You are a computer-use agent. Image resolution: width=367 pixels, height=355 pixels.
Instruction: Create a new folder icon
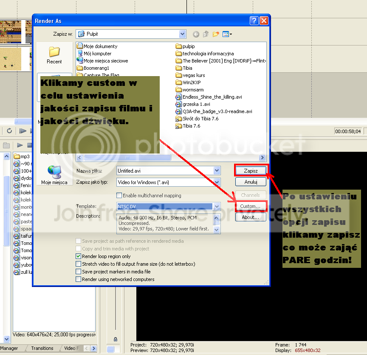tap(216, 34)
